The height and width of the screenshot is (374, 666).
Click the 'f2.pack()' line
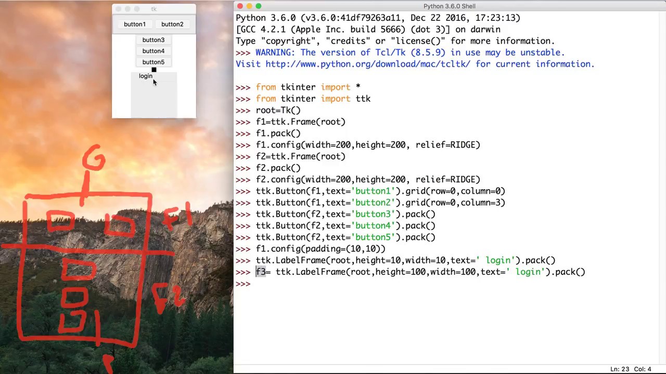click(278, 168)
